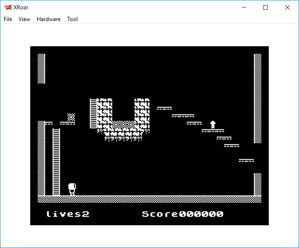Click the lowest step platform on the right

click(x=246, y=160)
